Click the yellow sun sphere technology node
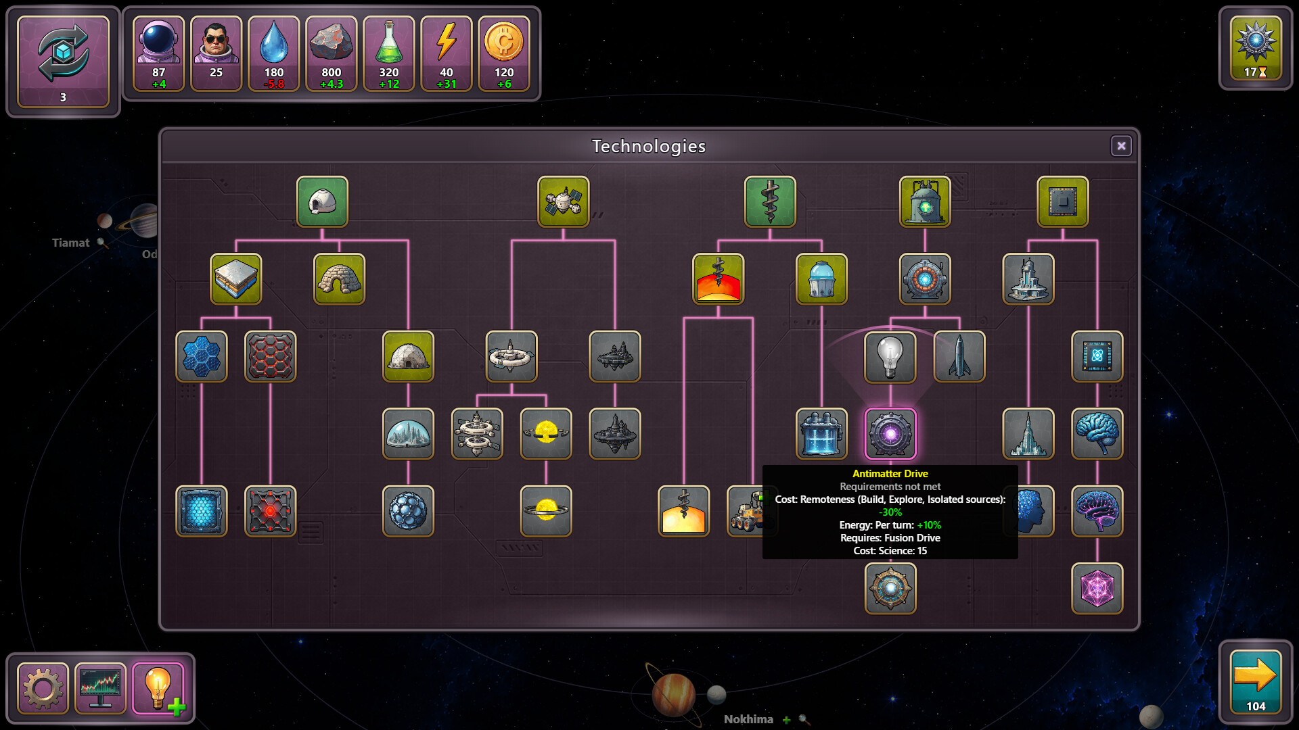Screen dimensions: 1299x730 (x=546, y=434)
